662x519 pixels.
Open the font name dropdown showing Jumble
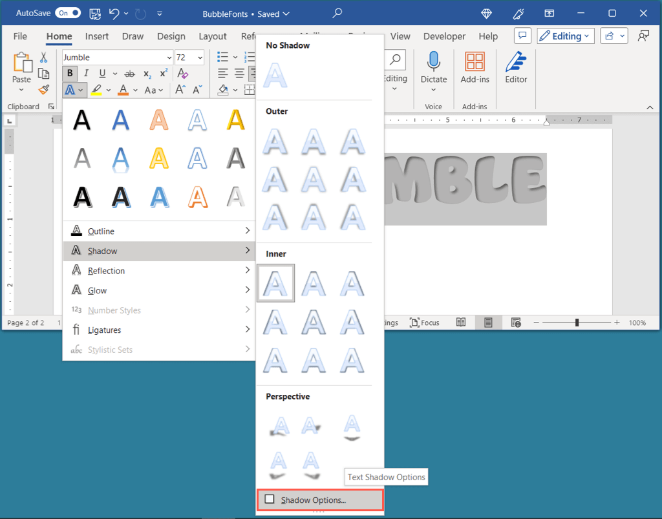point(118,58)
